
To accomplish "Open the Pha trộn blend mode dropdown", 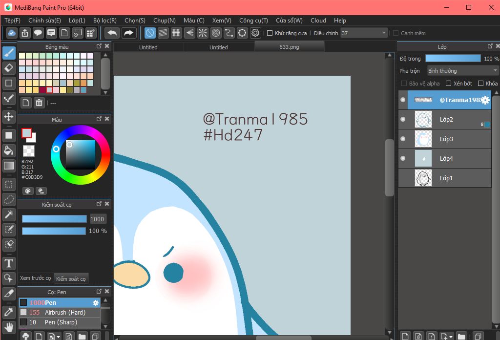I will [462, 71].
